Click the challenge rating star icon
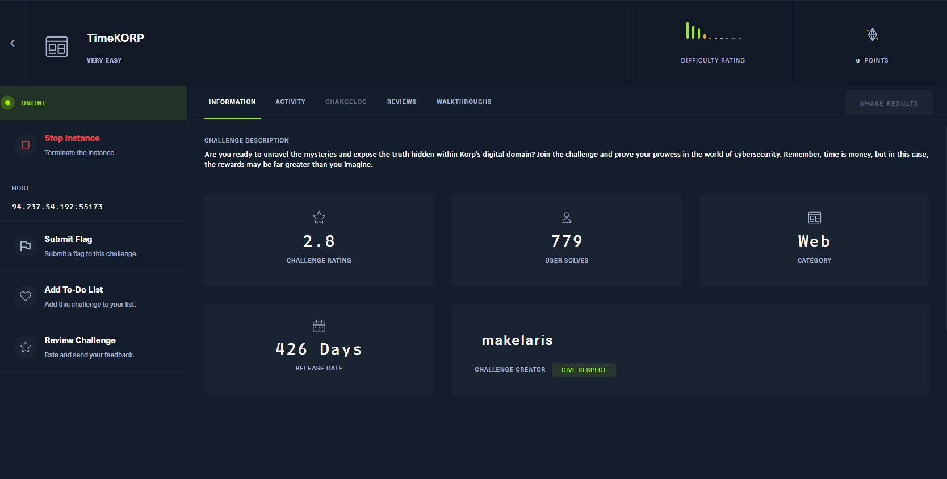This screenshot has height=479, width=947. [319, 218]
